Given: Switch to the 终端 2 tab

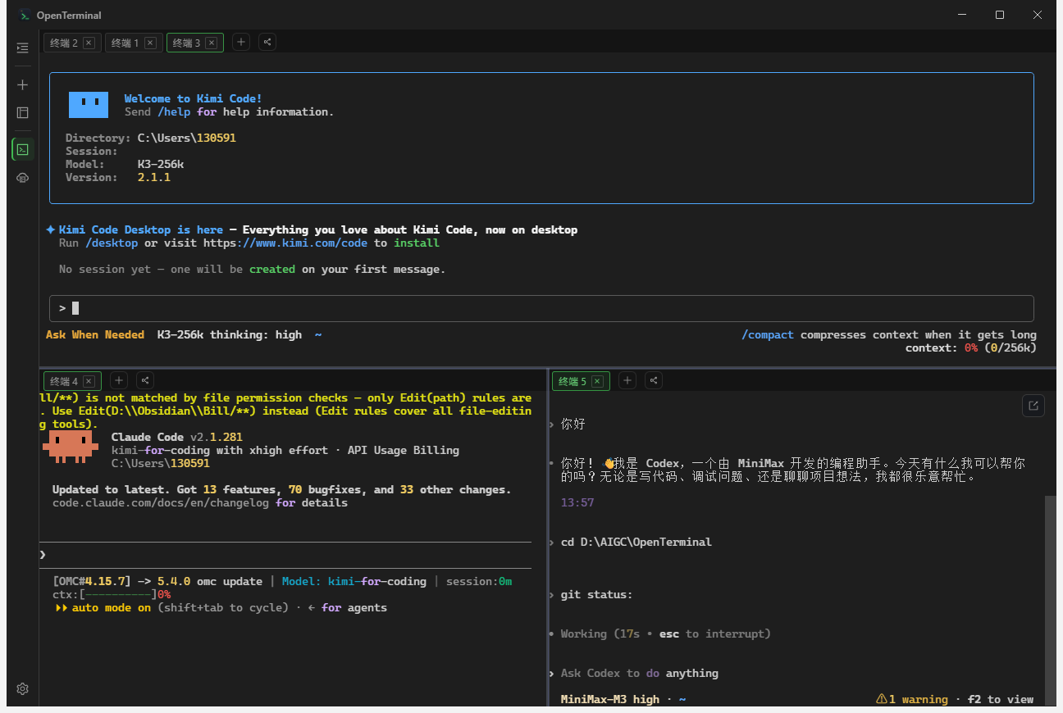Looking at the screenshot, I should pyautogui.click(x=64, y=43).
